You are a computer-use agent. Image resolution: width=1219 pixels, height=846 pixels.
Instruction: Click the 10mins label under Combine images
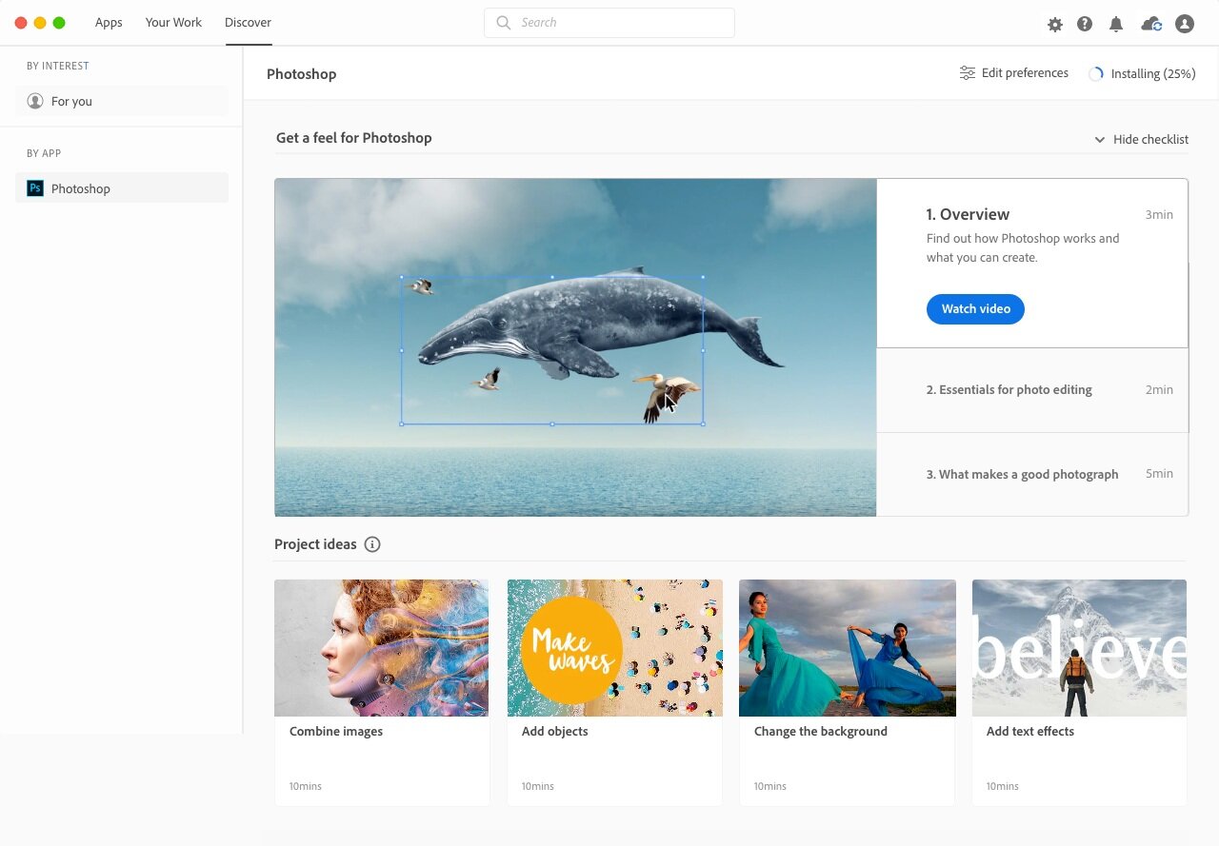click(x=306, y=787)
